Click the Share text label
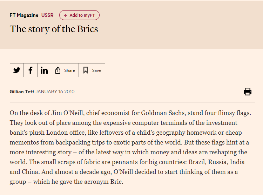263x195 pixels. coord(69,70)
